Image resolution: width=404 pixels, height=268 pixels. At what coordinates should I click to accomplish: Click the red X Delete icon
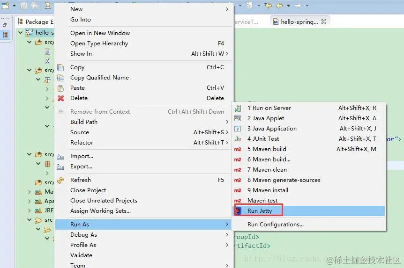[x=60, y=98]
